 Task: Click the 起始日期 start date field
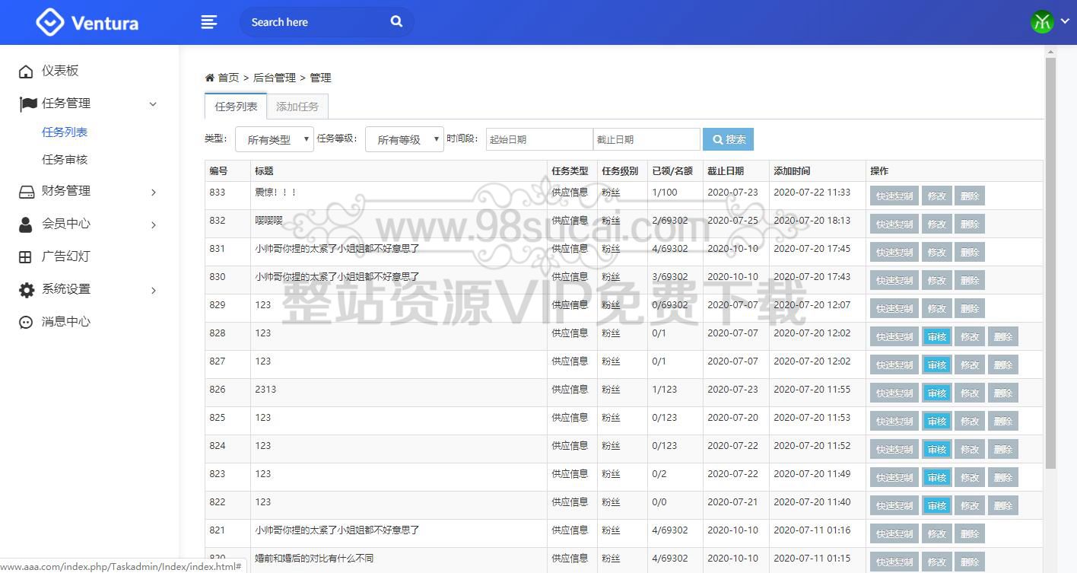(x=539, y=139)
